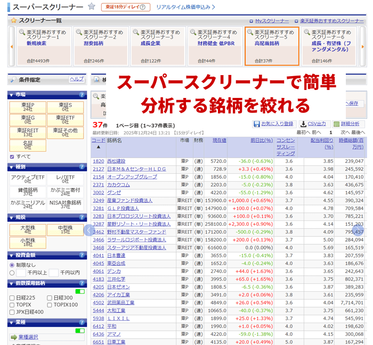Click the right carousel chevron over the table
The height and width of the screenshot is (345, 373).
click(358, 230)
